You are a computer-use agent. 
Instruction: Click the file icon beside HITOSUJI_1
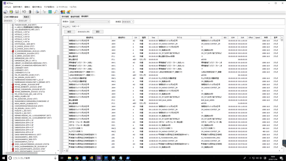[x=13, y=32]
